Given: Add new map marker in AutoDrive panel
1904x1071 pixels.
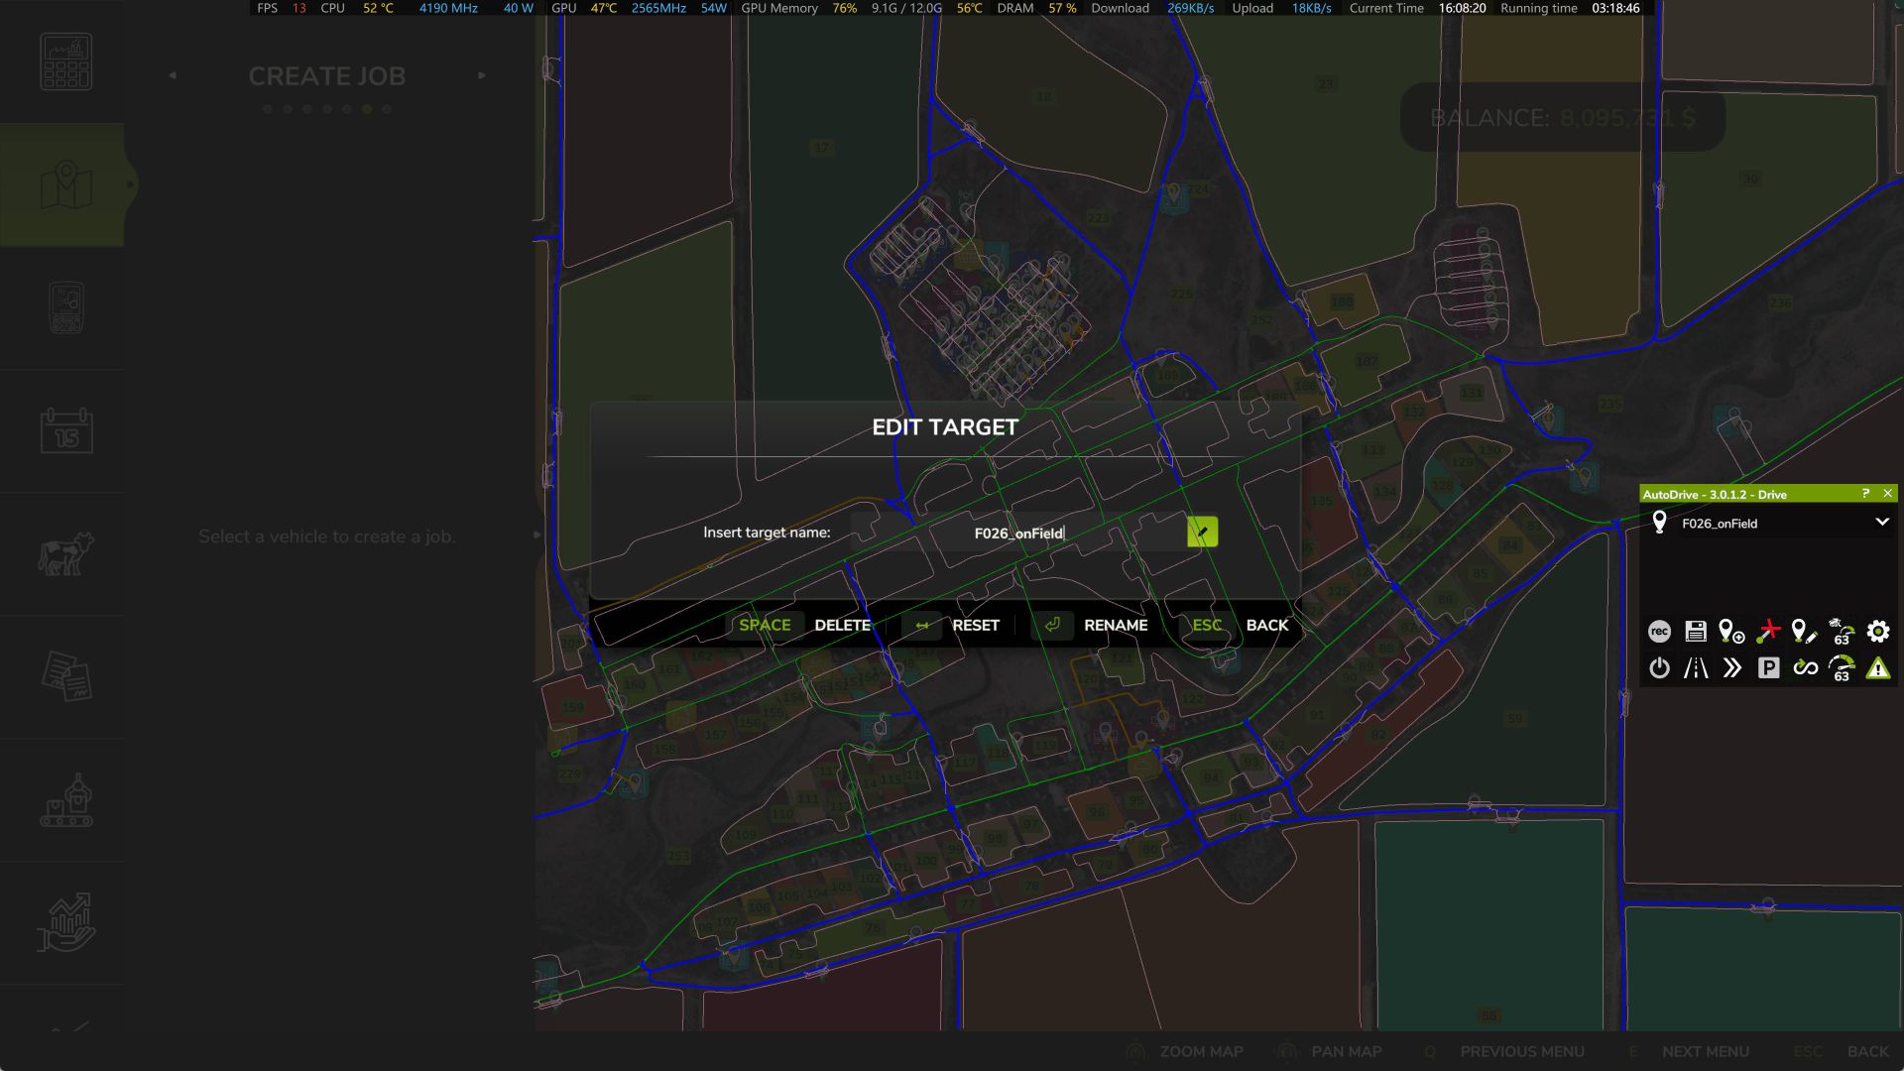Looking at the screenshot, I should click(x=1731, y=632).
